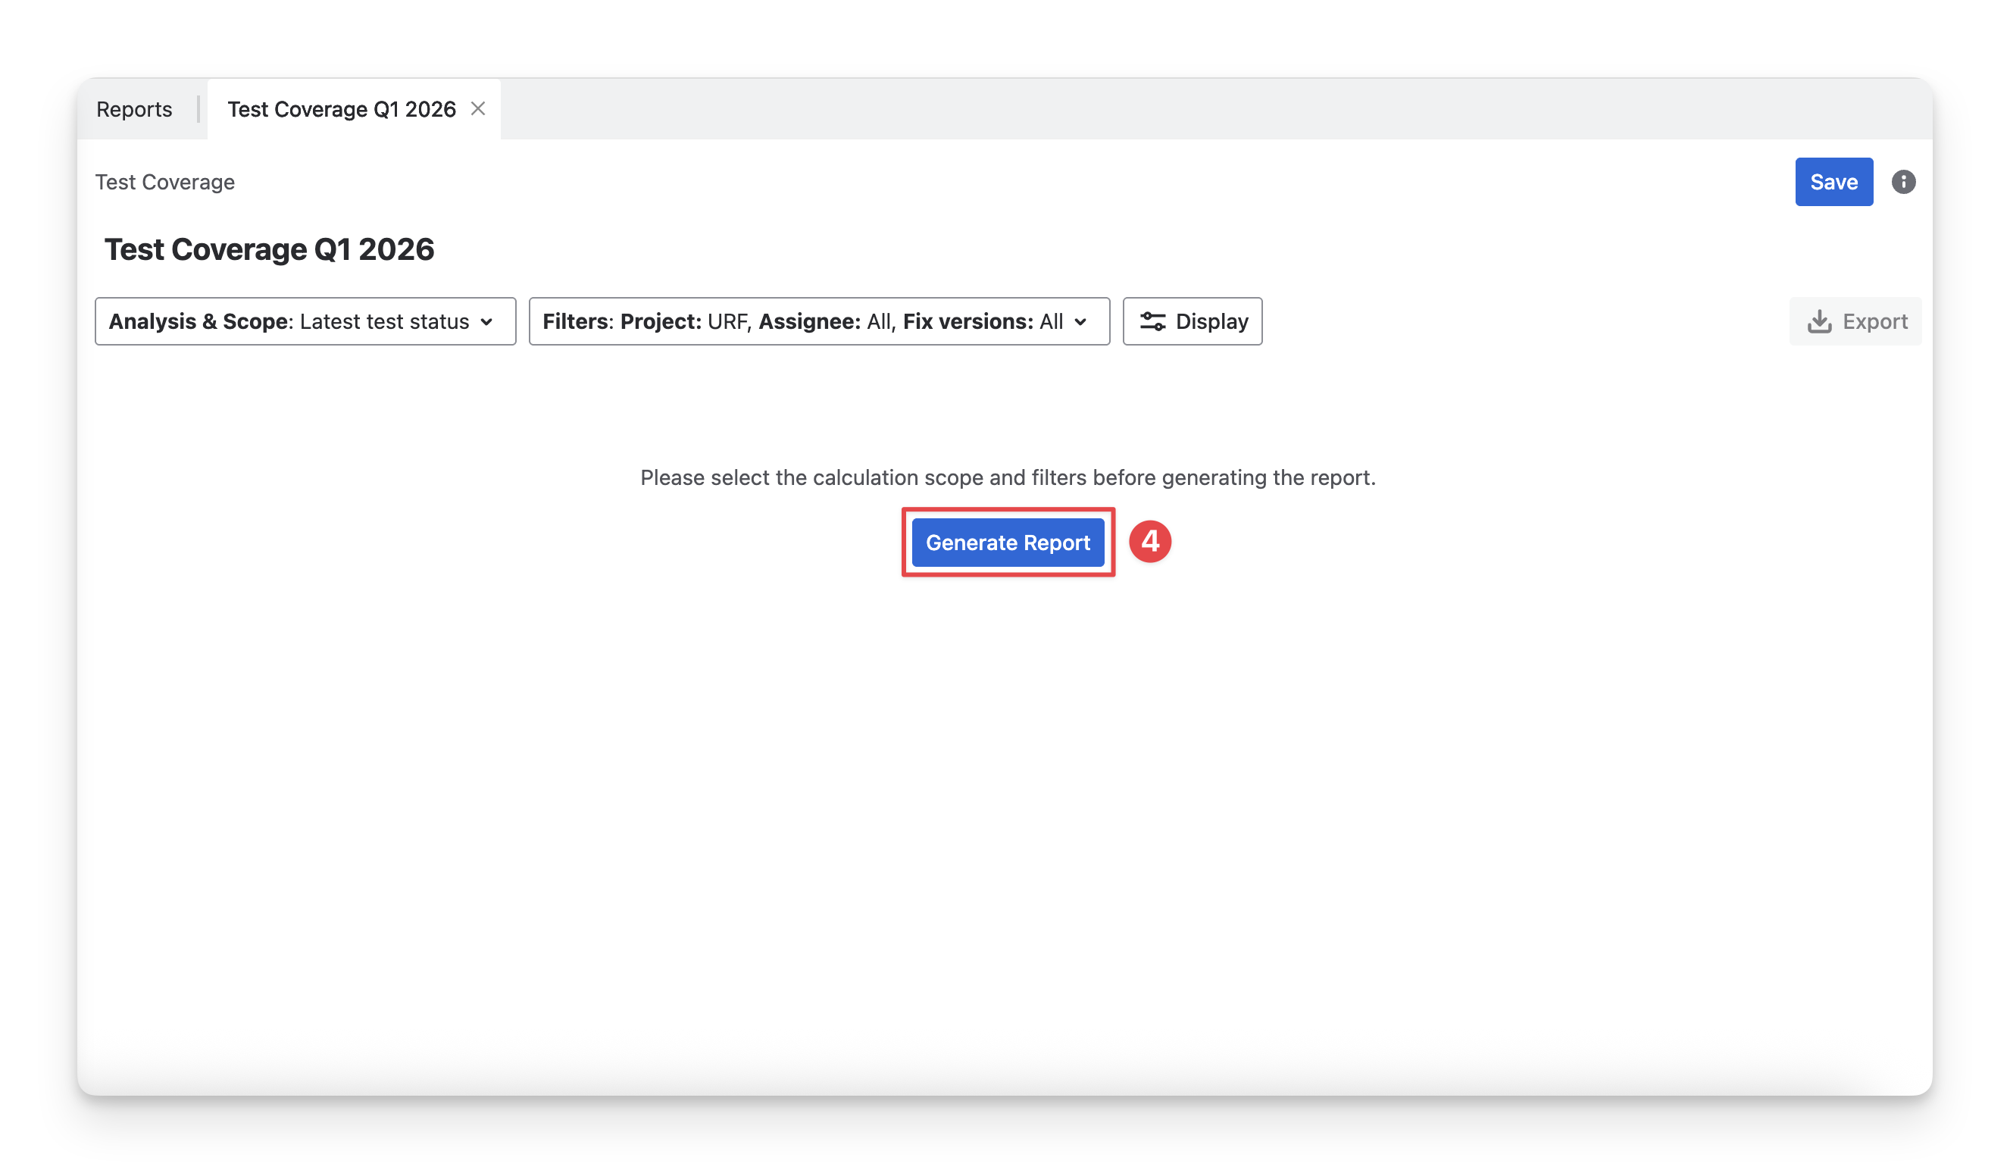The height and width of the screenshot is (1173, 2010).
Task: Click the download arrow icon on Export
Action: pos(1818,321)
